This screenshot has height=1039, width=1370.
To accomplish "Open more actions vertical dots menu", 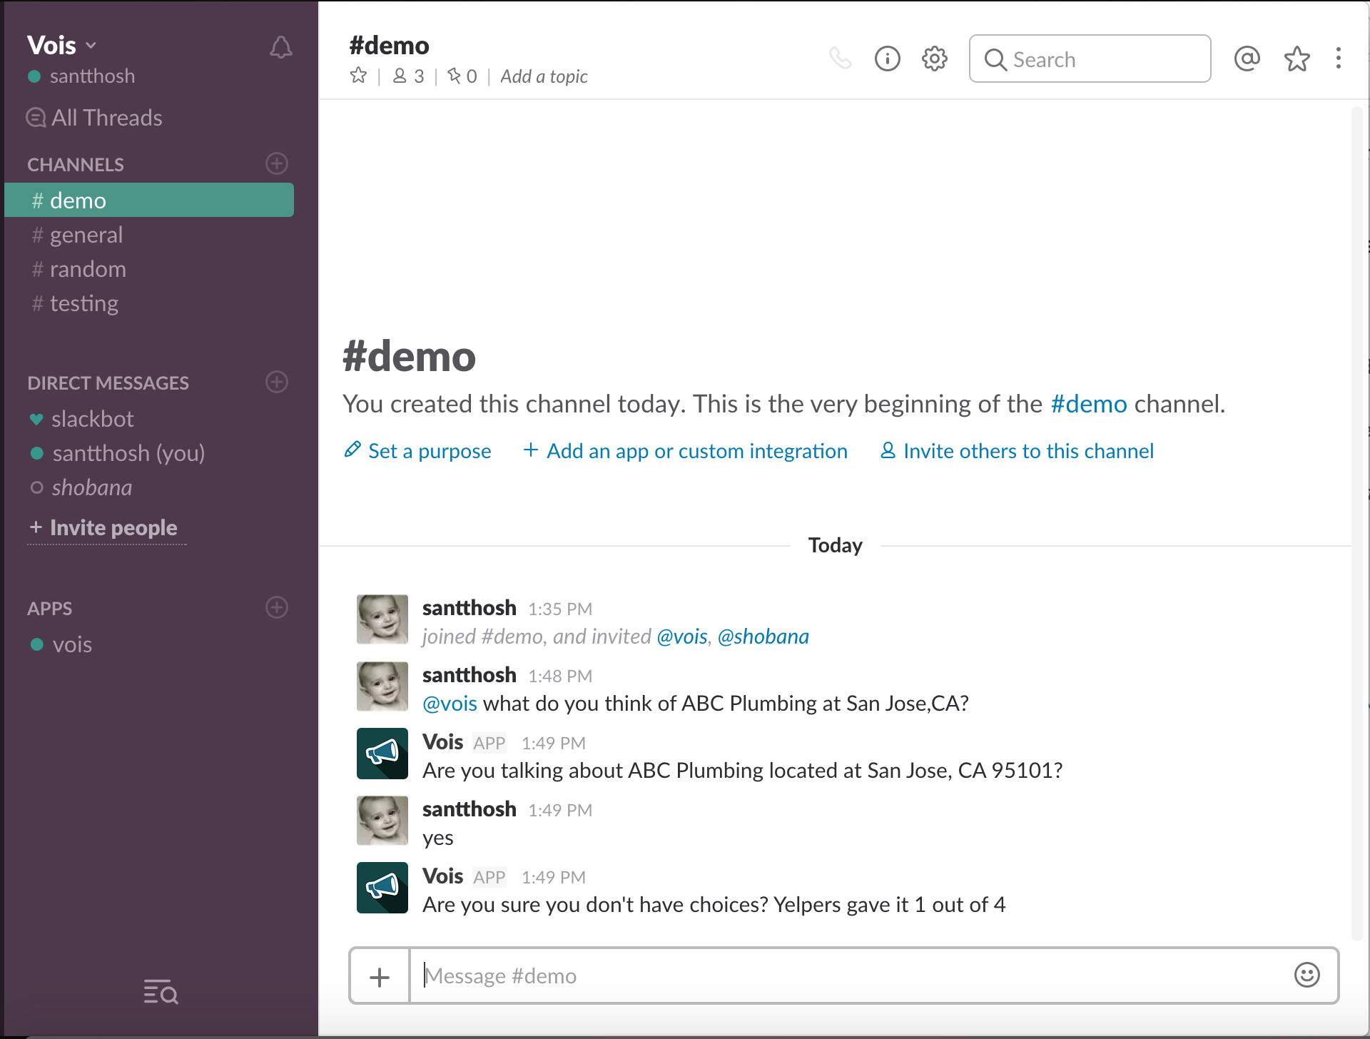I will 1338,59.
